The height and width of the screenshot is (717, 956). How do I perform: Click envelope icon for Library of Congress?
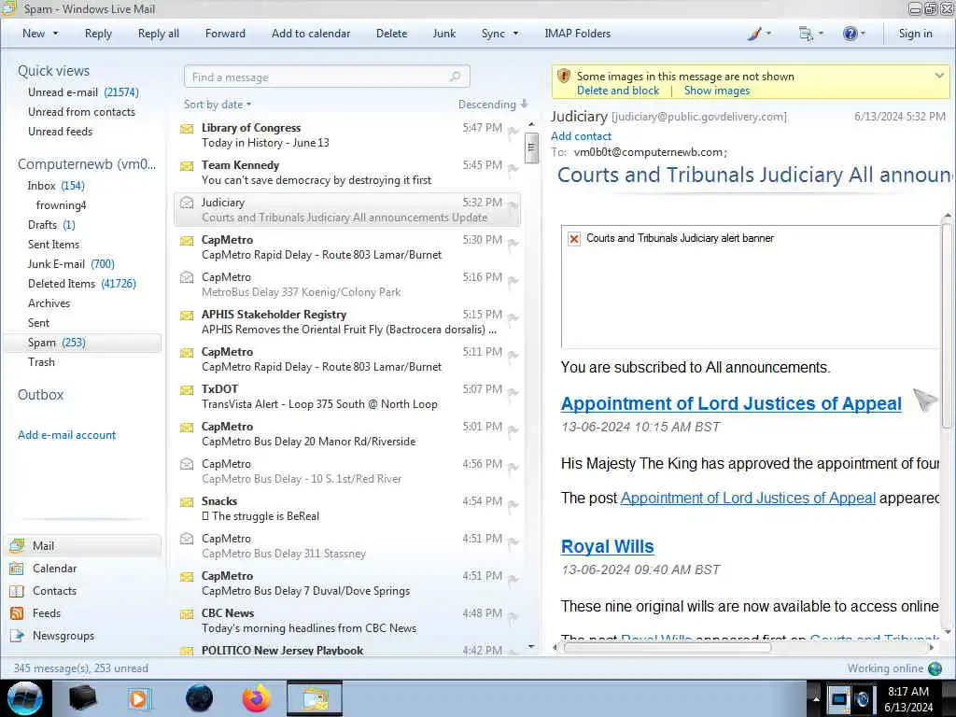pos(187,129)
